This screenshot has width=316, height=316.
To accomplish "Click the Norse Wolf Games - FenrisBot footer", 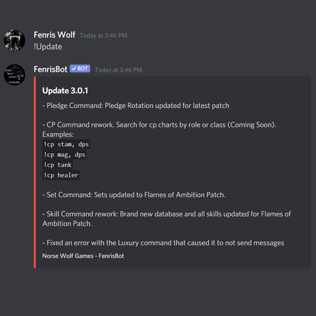I will pyautogui.click(x=83, y=256).
